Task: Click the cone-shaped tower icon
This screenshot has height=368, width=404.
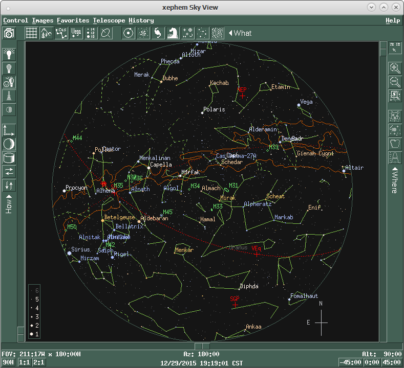Action: [x=9, y=96]
